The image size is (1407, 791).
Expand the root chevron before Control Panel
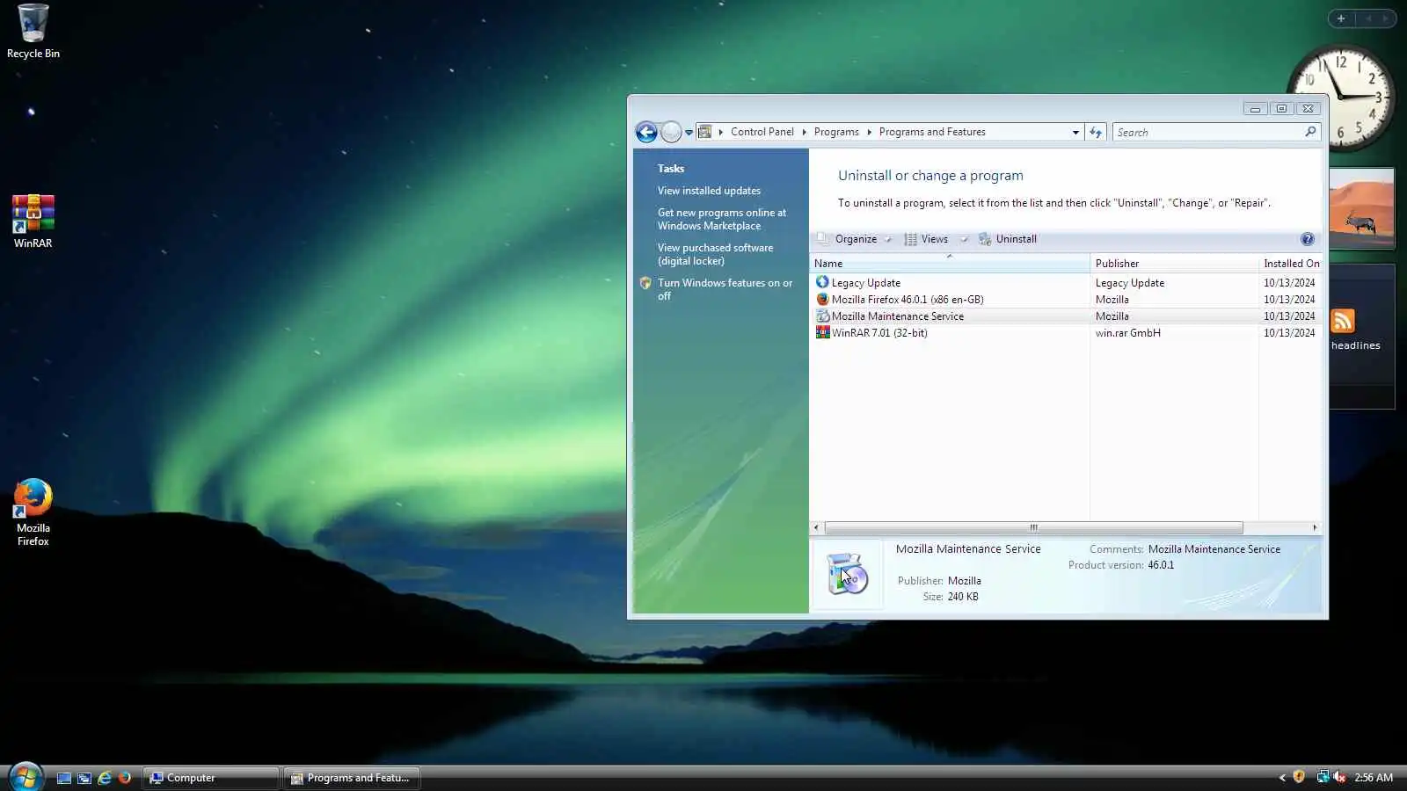(x=720, y=132)
